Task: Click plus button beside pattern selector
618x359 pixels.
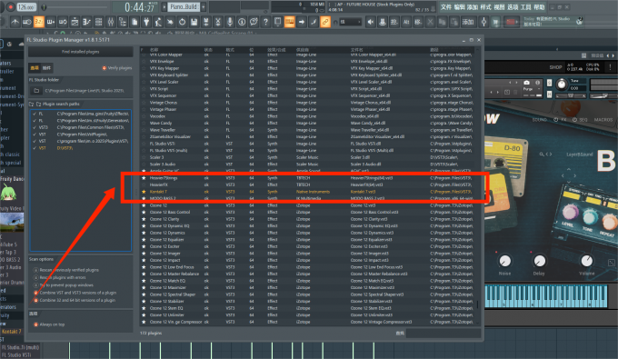Action: tap(204, 6)
